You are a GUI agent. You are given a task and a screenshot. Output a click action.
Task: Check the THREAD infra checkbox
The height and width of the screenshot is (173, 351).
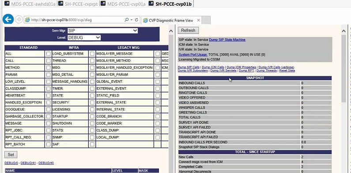click(92, 61)
